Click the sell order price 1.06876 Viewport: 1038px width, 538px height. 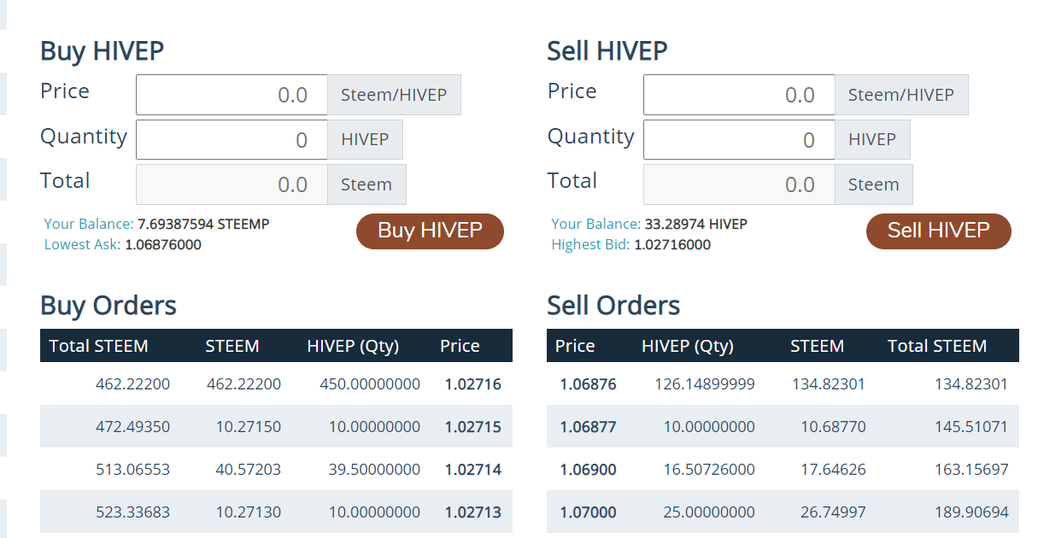pyautogui.click(x=588, y=384)
